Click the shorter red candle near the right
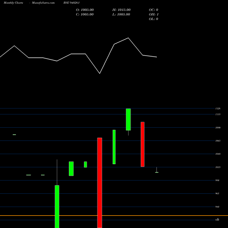Image resolution: width=228 pixels, height=228 pixels. pos(143,144)
